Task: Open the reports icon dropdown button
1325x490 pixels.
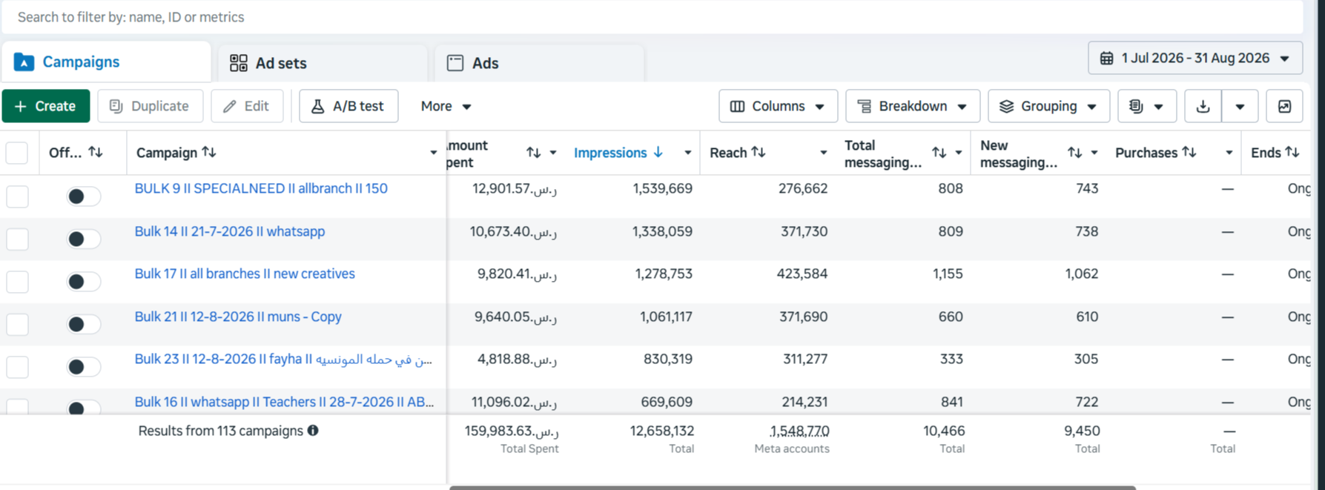Action: 1146,106
